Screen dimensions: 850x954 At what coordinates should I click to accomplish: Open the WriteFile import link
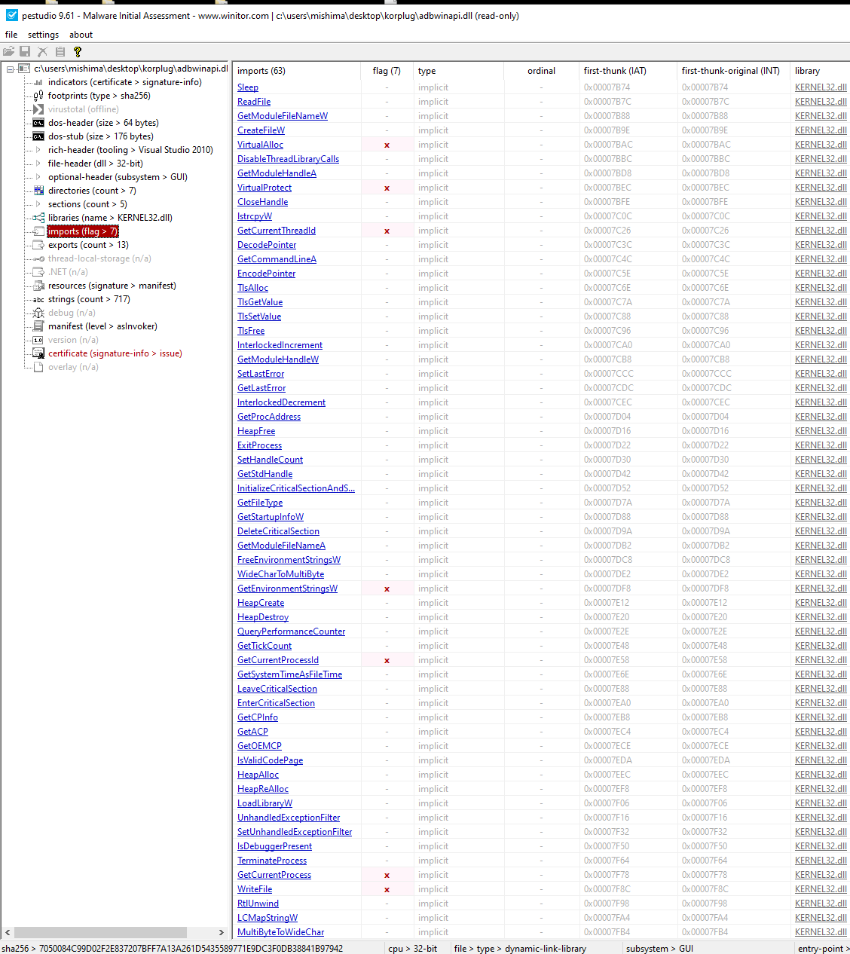point(255,889)
